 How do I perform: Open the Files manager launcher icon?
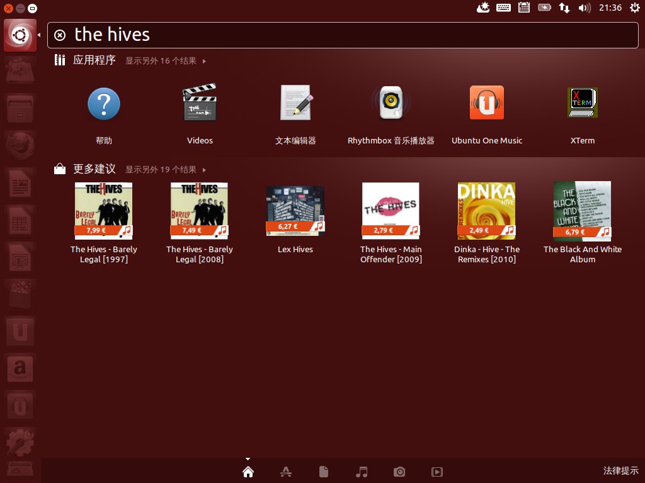tap(20, 108)
